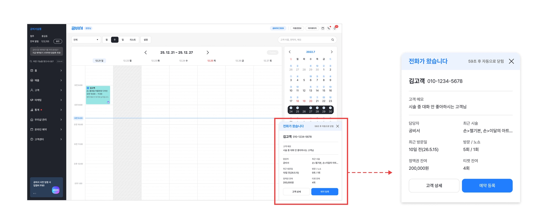Viewport: 550px width, 223px height.
Task: Click the 고객센터 question-mark sidebar icon
Action: tap(32, 139)
